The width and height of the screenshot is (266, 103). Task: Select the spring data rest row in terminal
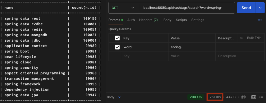[51, 18]
